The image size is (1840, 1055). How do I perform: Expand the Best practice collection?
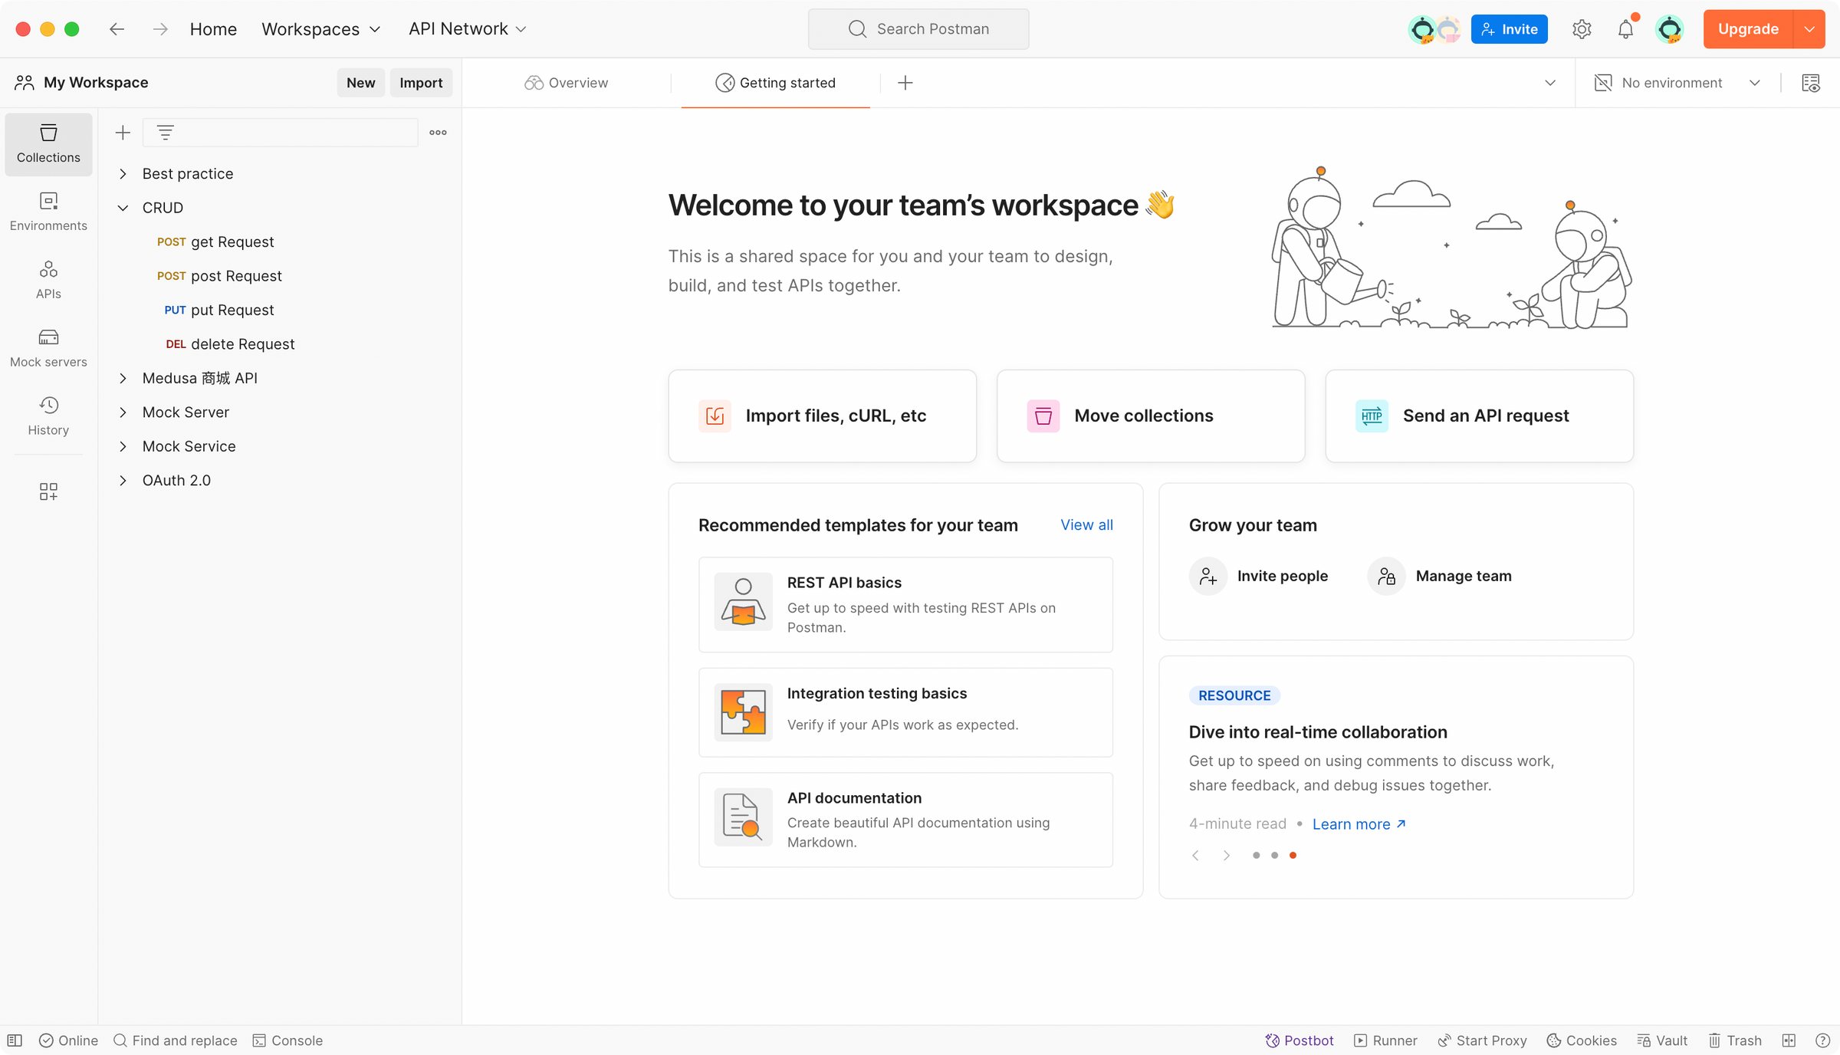(123, 174)
